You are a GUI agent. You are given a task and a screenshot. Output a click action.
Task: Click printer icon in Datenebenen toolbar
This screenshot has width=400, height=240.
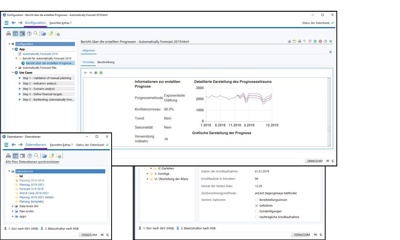click(8, 156)
